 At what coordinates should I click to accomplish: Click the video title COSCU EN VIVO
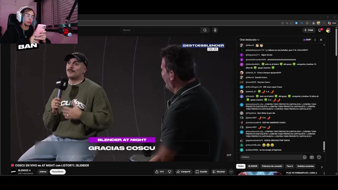(x=52, y=165)
